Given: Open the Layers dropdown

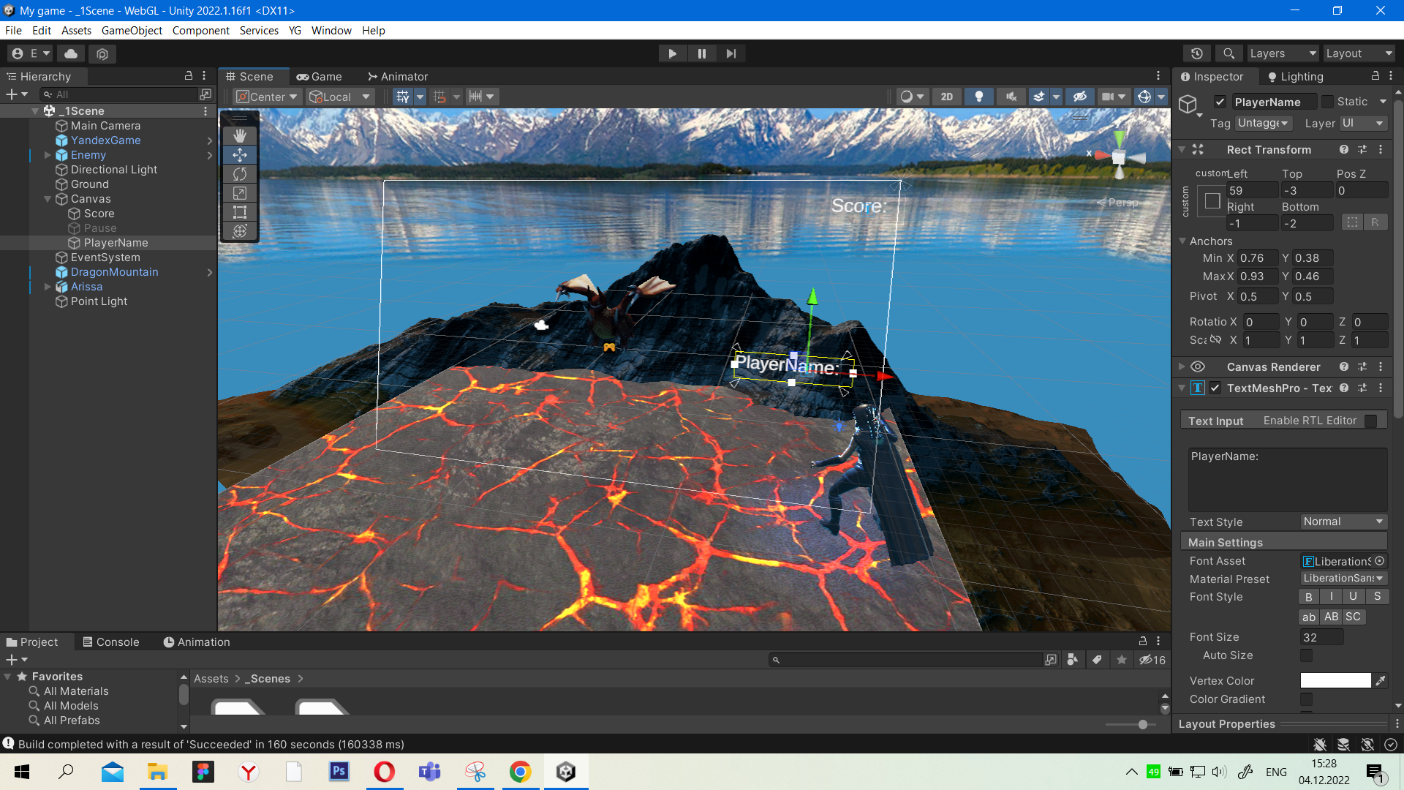Looking at the screenshot, I should pos(1282,53).
